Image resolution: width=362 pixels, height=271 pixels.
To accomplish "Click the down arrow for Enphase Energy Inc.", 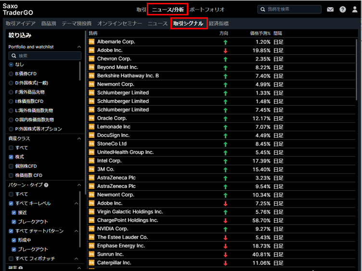I will click(226, 246).
